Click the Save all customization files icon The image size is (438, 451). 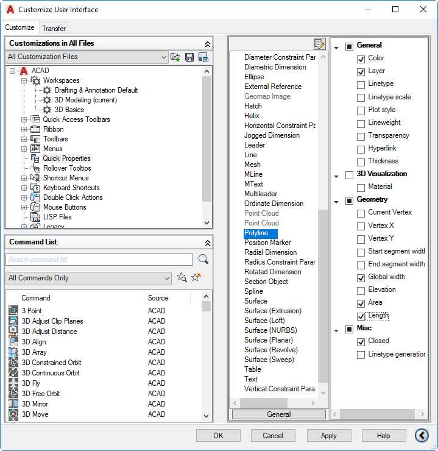point(189,57)
